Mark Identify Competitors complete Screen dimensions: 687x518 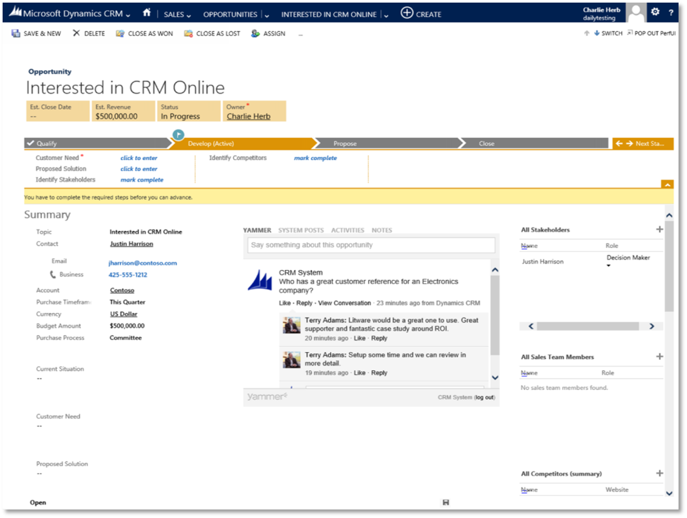coord(315,158)
